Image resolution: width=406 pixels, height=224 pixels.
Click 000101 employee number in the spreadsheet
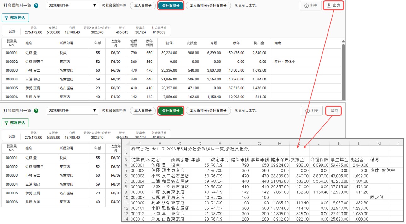(141, 208)
